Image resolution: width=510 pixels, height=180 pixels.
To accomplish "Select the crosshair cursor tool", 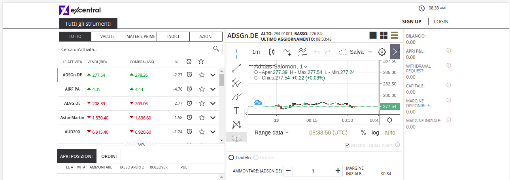I will [236, 52].
